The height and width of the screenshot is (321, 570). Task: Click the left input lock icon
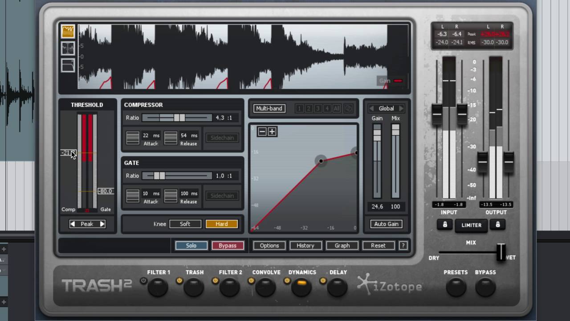coord(444,225)
